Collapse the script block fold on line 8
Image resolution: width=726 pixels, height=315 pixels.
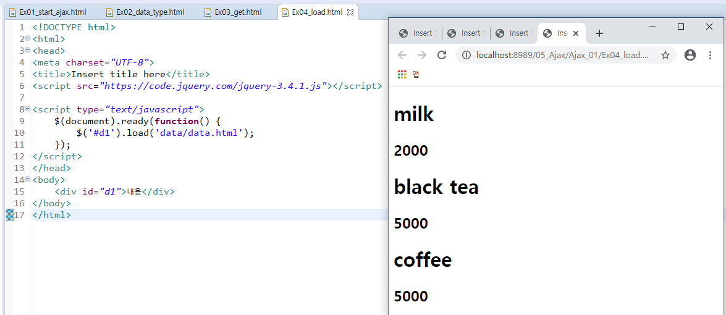coord(27,109)
